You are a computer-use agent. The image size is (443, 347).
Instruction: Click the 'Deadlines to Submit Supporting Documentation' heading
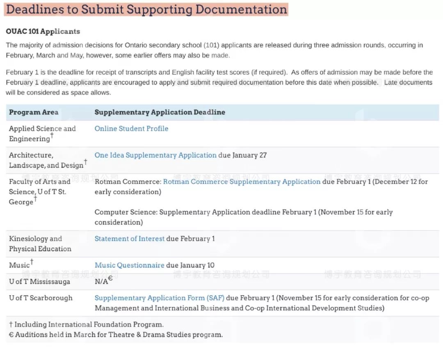click(146, 9)
